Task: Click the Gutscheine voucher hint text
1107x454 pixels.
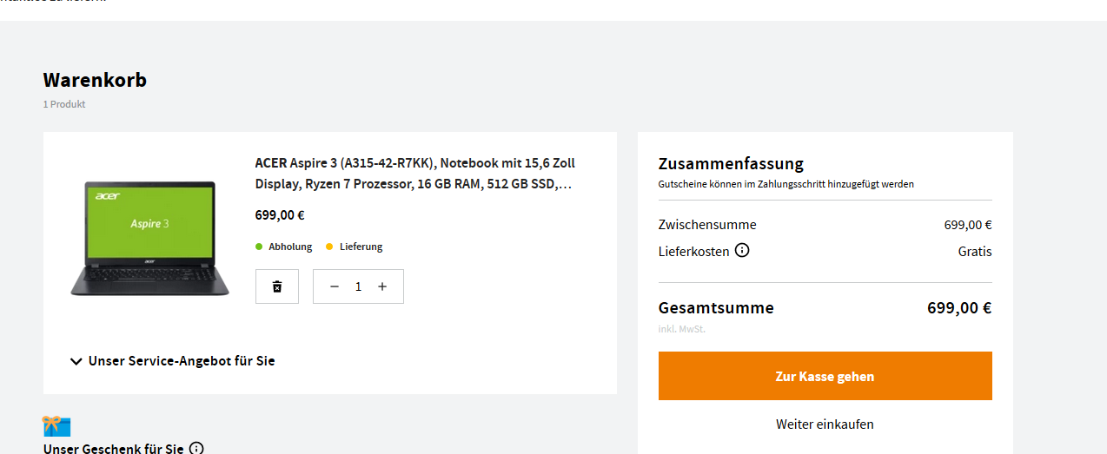Action: point(786,184)
